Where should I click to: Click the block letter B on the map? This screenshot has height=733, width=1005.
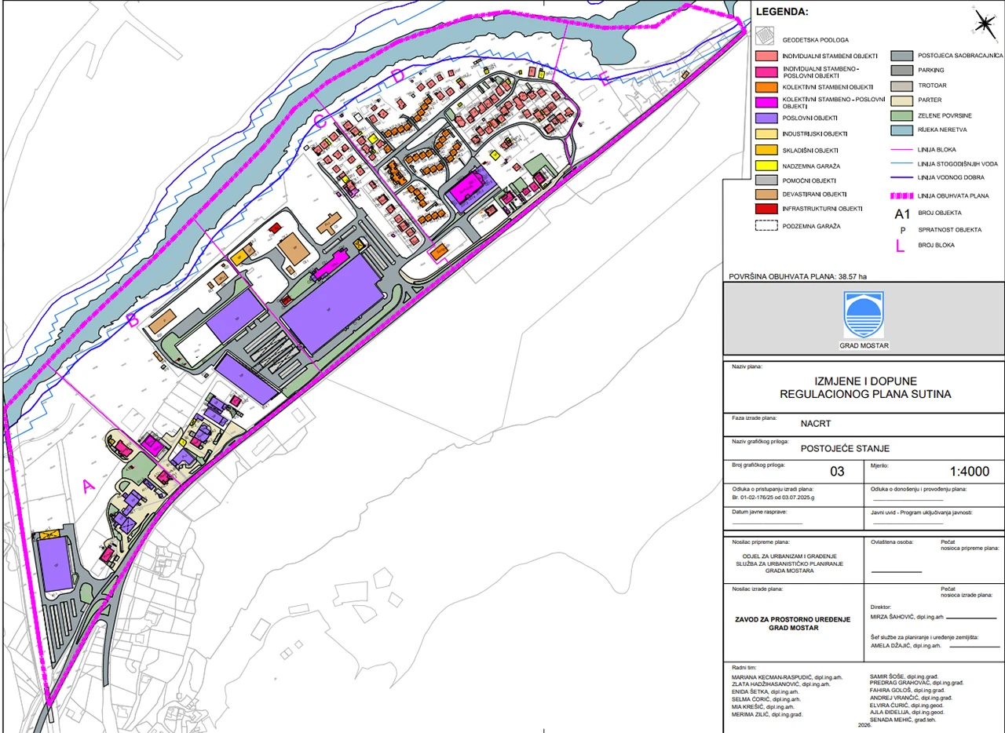click(133, 320)
